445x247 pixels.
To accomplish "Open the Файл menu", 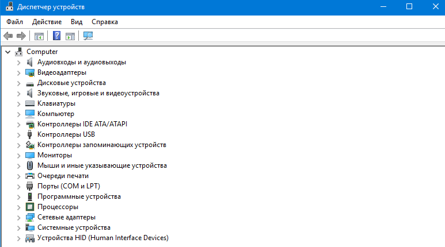I will click(x=14, y=22).
